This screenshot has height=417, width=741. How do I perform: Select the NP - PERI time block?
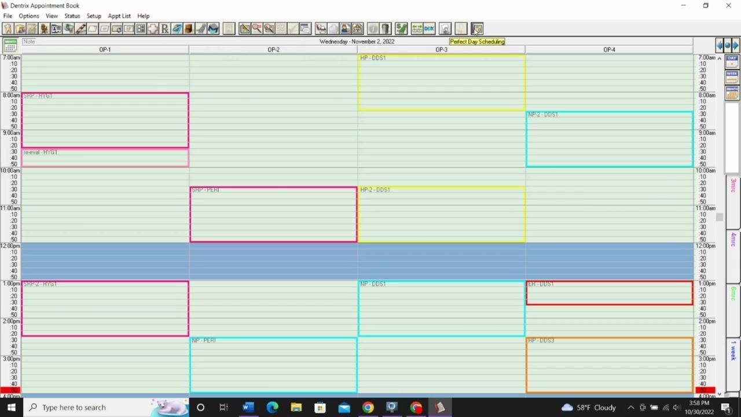tap(273, 365)
